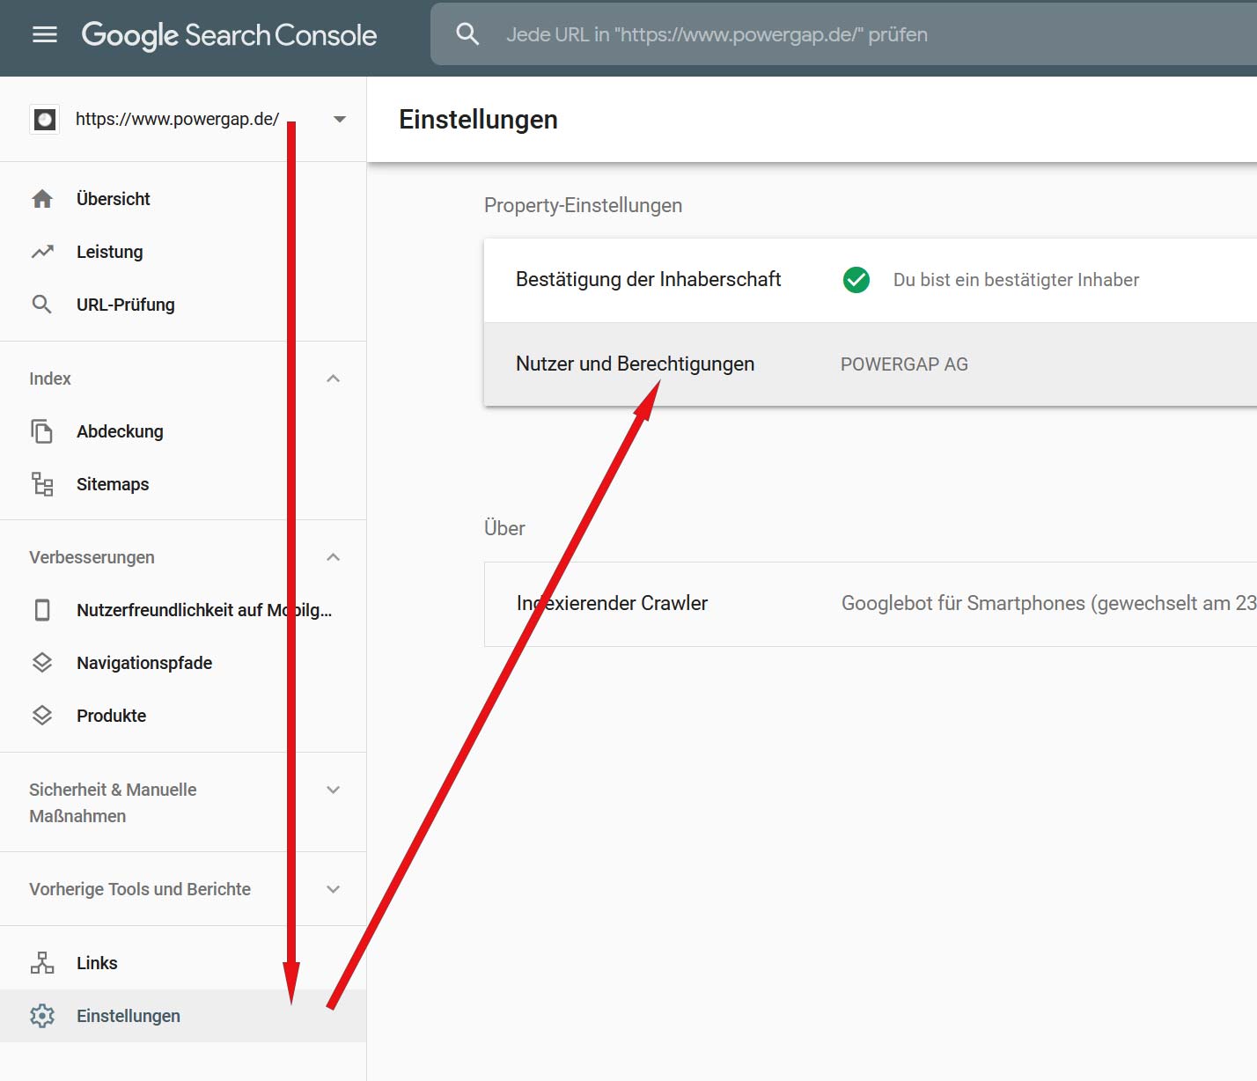This screenshot has width=1257, height=1081.
Task: Click the green verified checkmark icon
Action: [856, 280]
